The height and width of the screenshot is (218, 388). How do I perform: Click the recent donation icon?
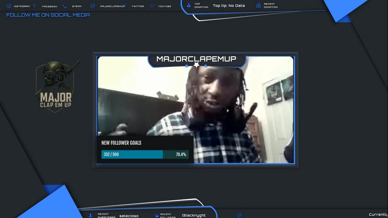coord(258,5)
